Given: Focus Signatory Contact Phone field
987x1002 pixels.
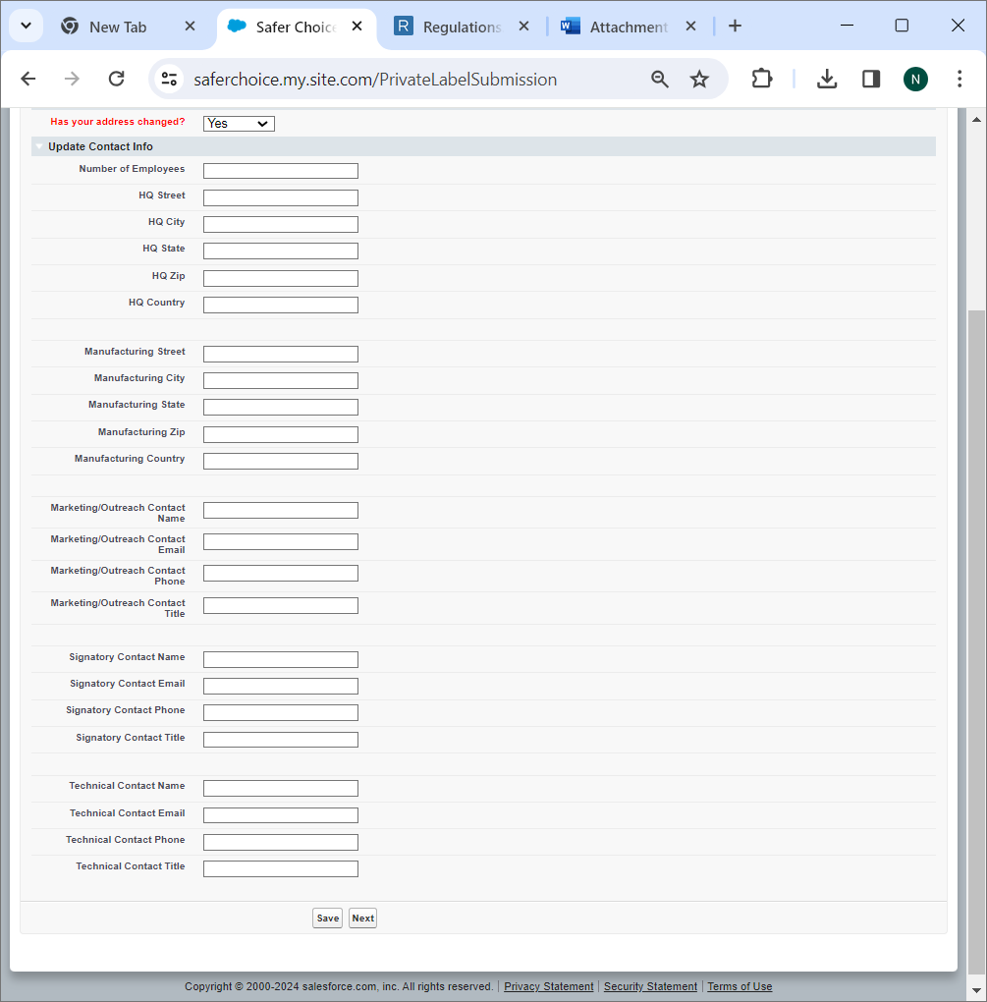Looking at the screenshot, I should (x=281, y=712).
